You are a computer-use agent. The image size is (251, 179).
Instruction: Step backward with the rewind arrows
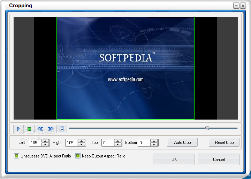click(40, 129)
